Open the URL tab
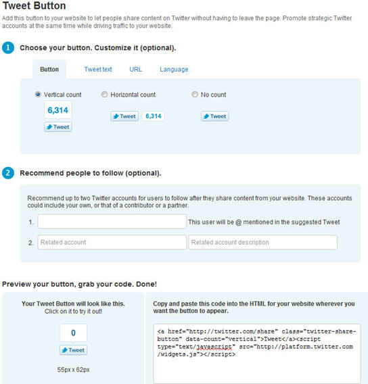This screenshot has width=368, height=384. pyautogui.click(x=135, y=70)
